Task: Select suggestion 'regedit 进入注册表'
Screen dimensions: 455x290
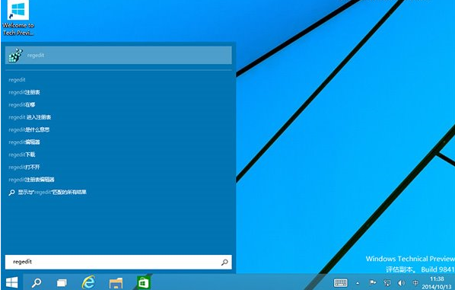Action: 30,117
